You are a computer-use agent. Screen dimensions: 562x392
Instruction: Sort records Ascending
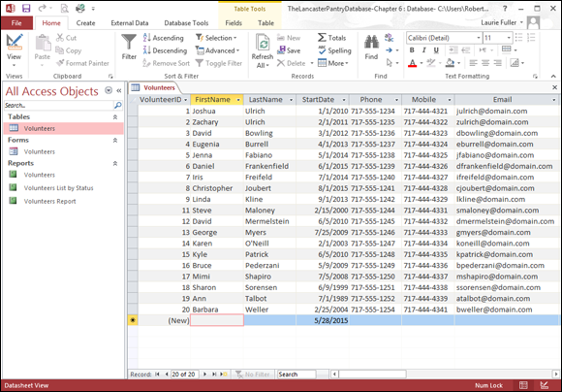[x=163, y=38]
